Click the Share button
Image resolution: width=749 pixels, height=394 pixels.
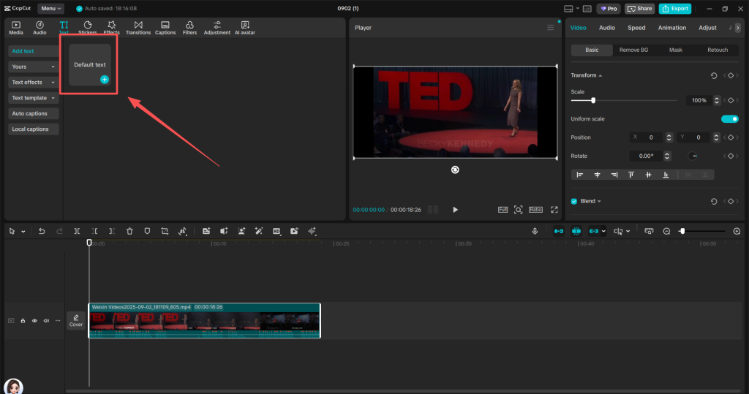(639, 9)
